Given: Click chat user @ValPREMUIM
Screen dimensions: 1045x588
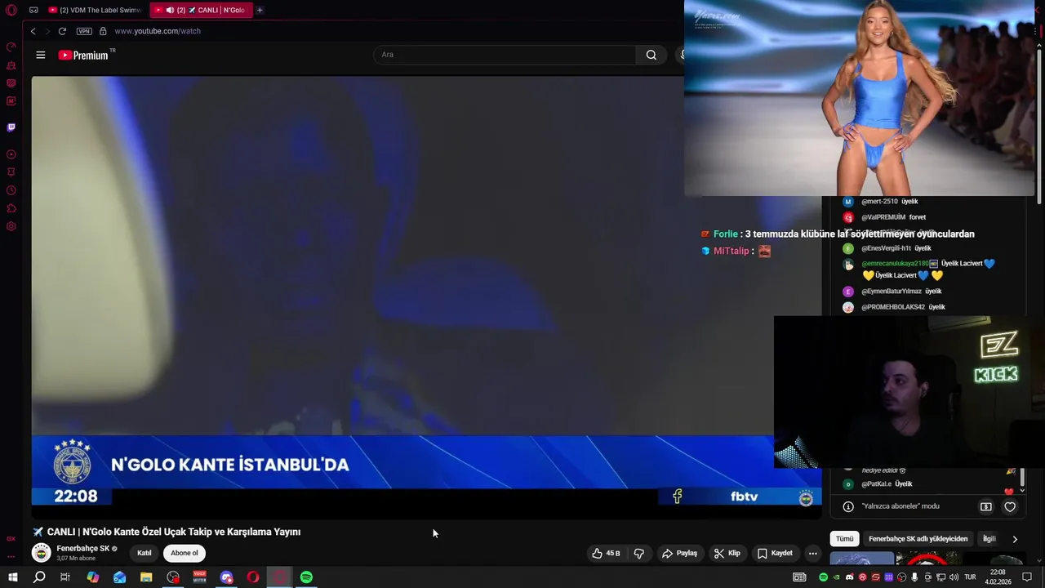Looking at the screenshot, I should 883,217.
